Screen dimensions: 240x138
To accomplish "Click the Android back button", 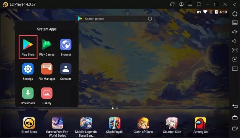I will coord(235,106).
